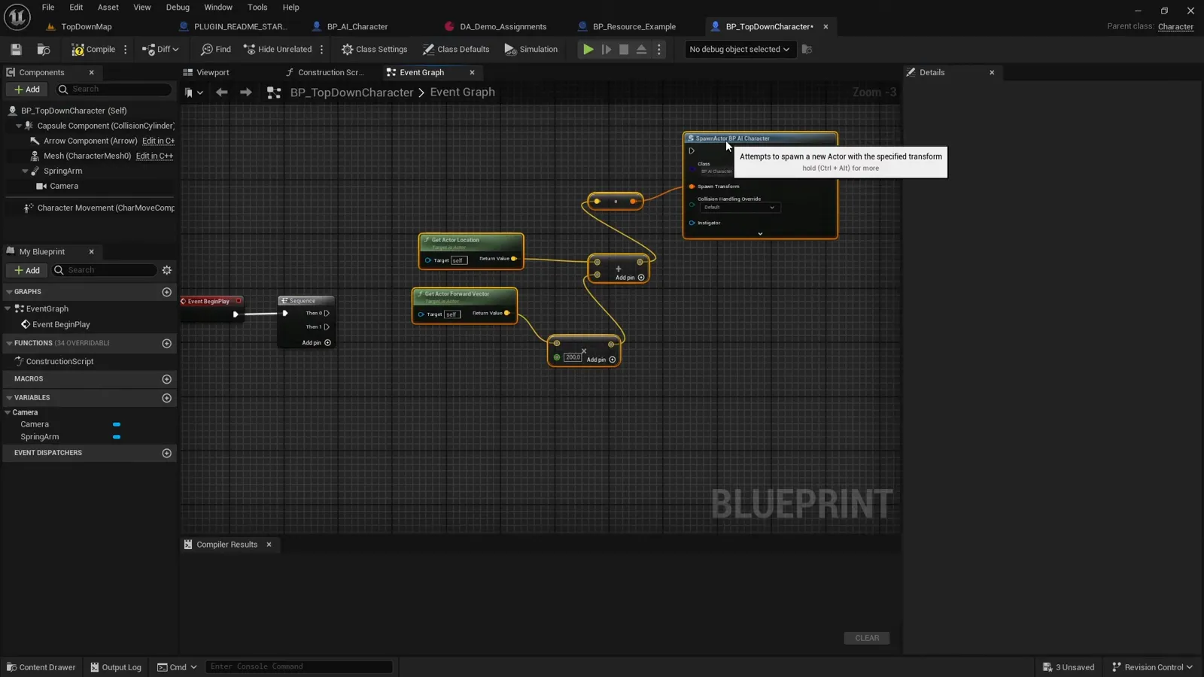Click the Camera variable type pill
The image size is (1204, 677).
[x=117, y=425]
